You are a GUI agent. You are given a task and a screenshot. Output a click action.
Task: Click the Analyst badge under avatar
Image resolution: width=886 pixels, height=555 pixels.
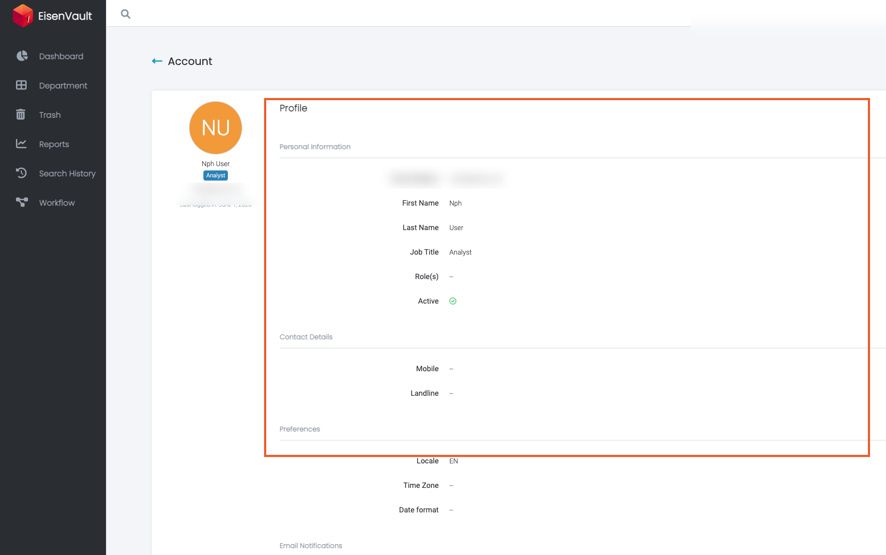tap(216, 175)
